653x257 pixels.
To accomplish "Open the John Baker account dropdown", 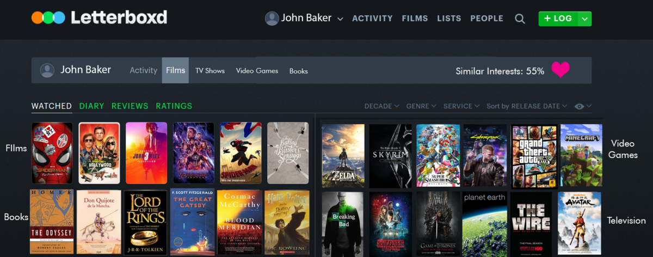I will [x=340, y=19].
